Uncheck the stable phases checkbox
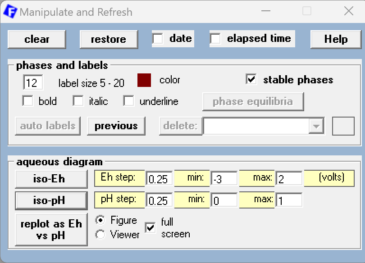 251,80
